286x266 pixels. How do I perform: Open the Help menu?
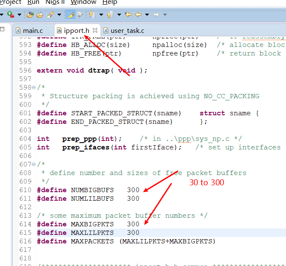click(x=110, y=2)
